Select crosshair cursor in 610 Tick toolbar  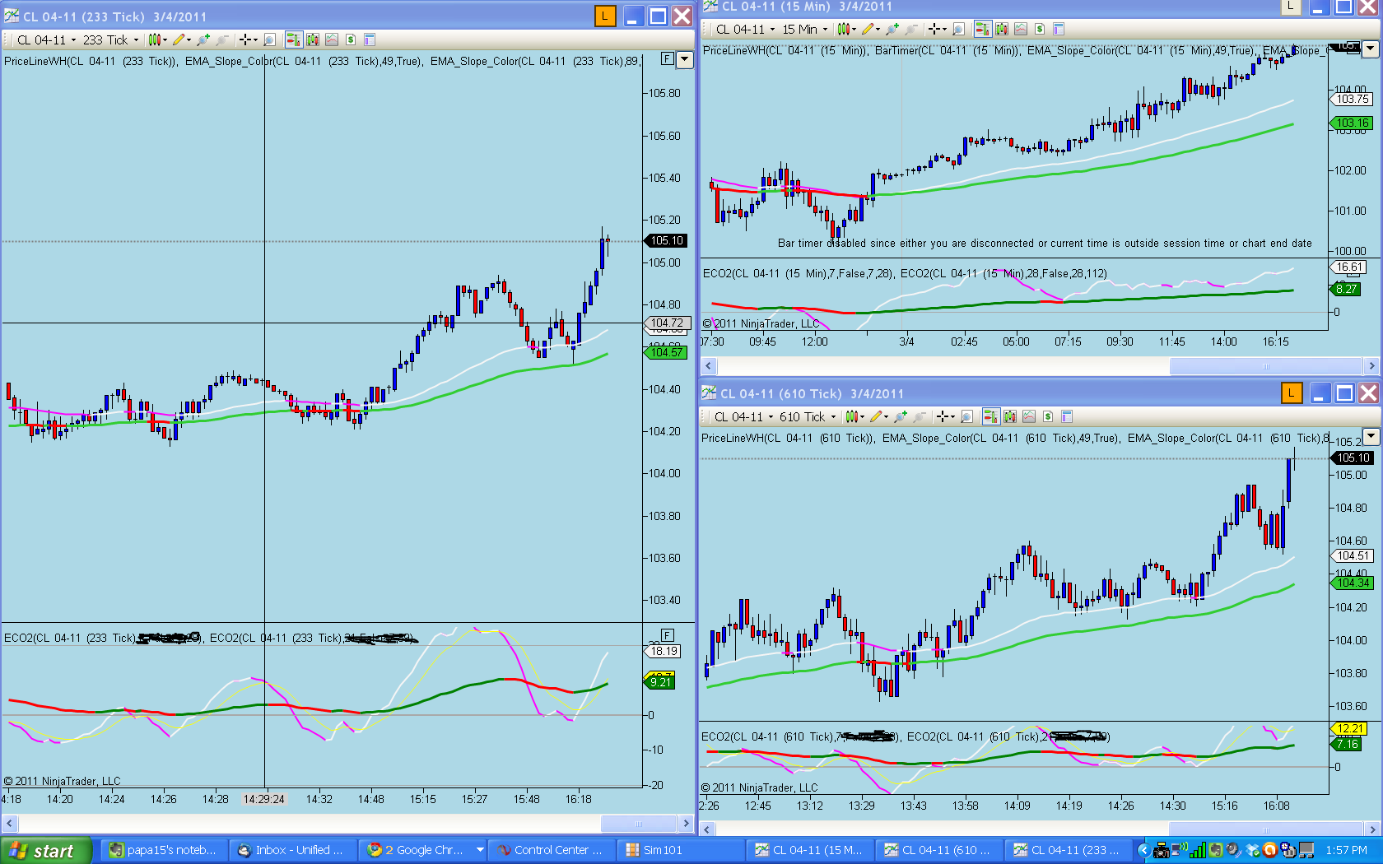[942, 416]
